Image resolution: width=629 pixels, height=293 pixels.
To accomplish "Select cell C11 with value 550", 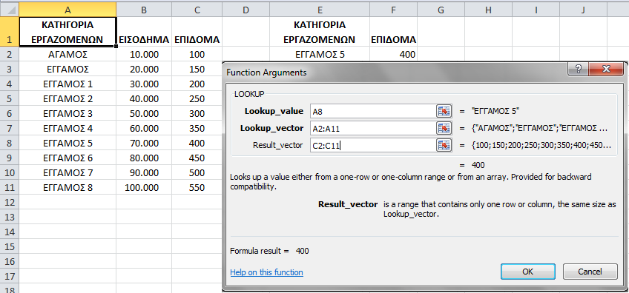I will click(x=197, y=187).
